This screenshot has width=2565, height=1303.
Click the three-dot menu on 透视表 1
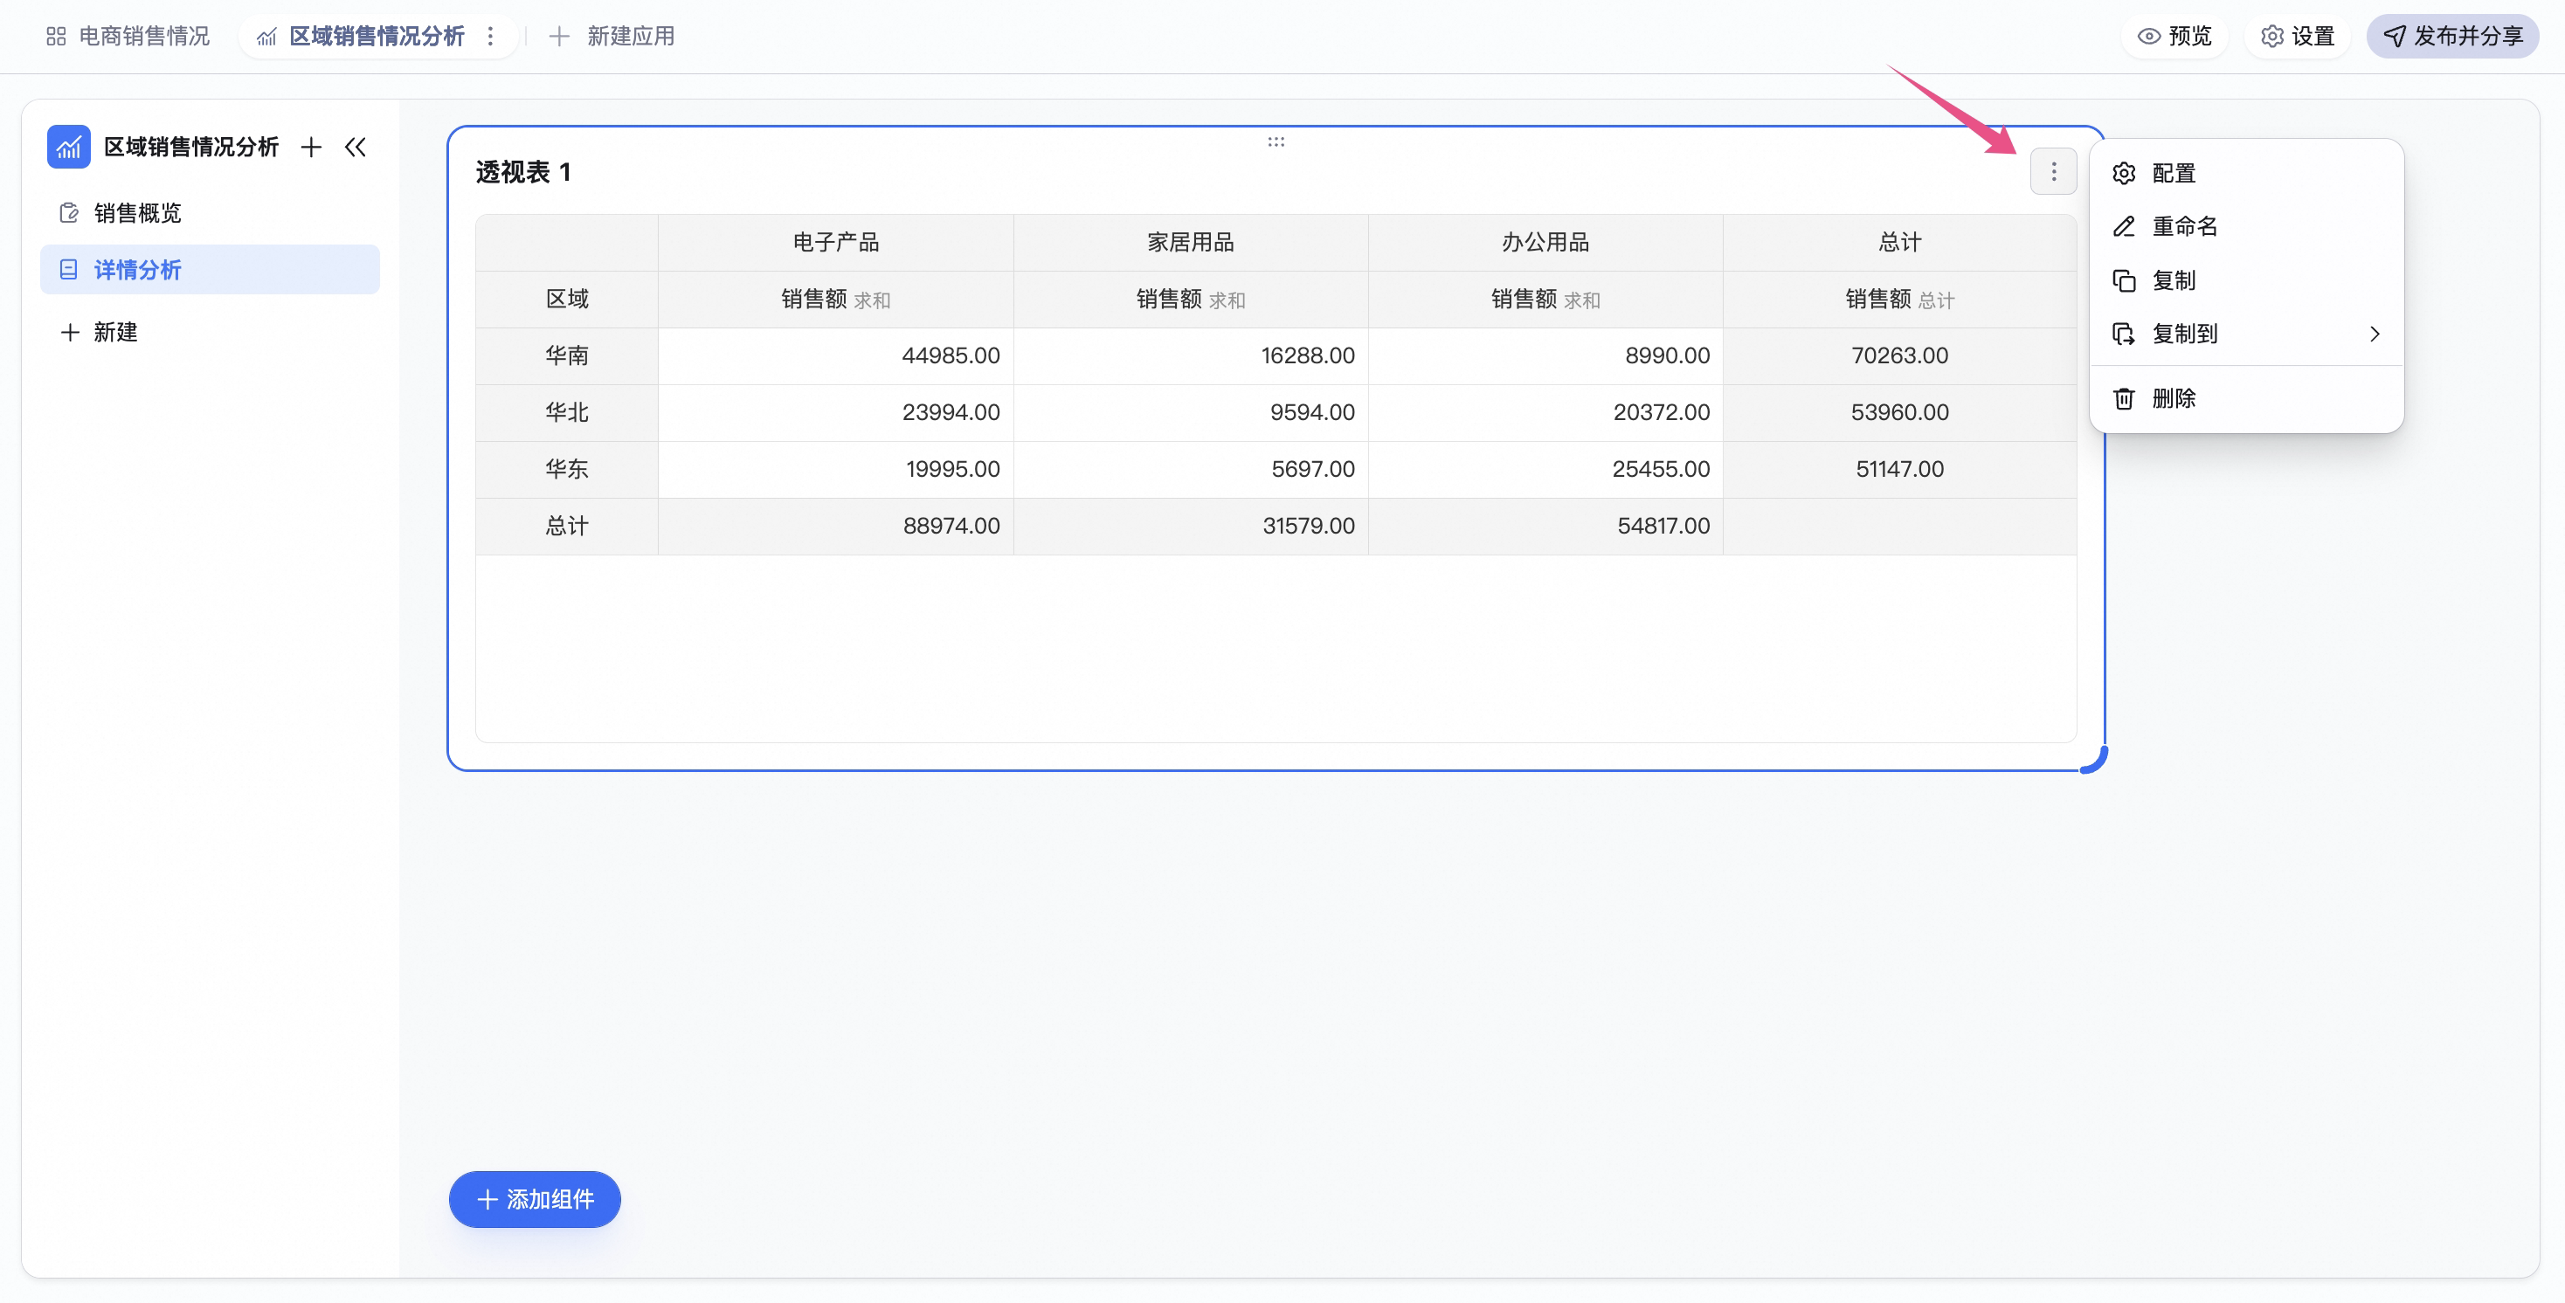point(2052,172)
